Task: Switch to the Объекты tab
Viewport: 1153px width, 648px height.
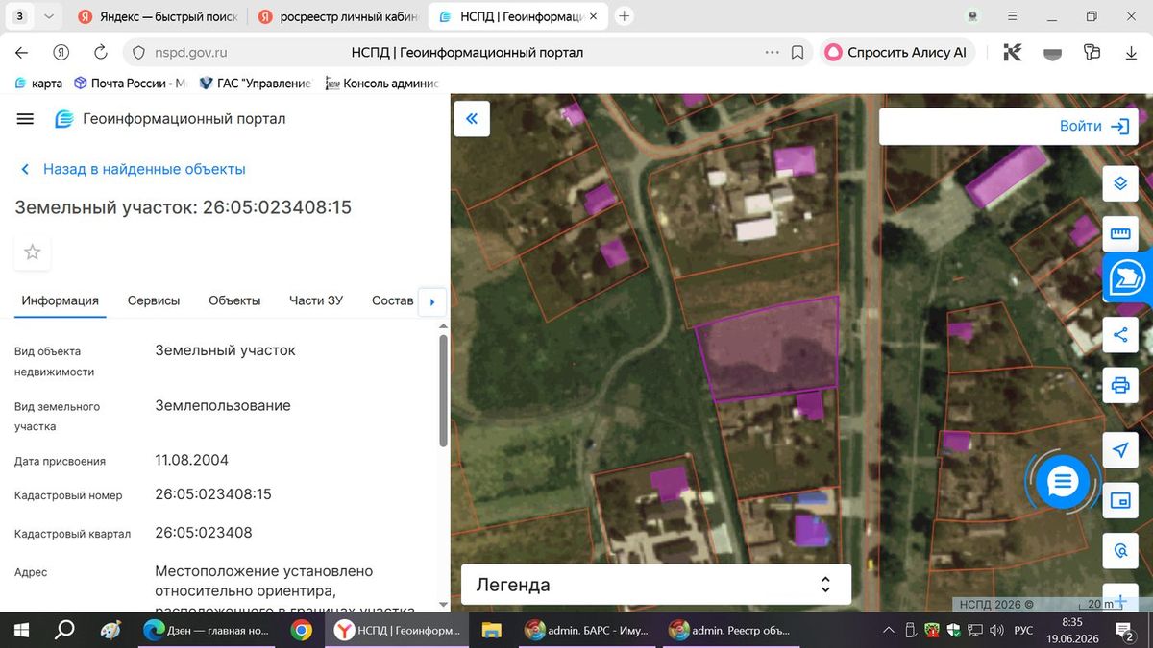Action: 234,300
